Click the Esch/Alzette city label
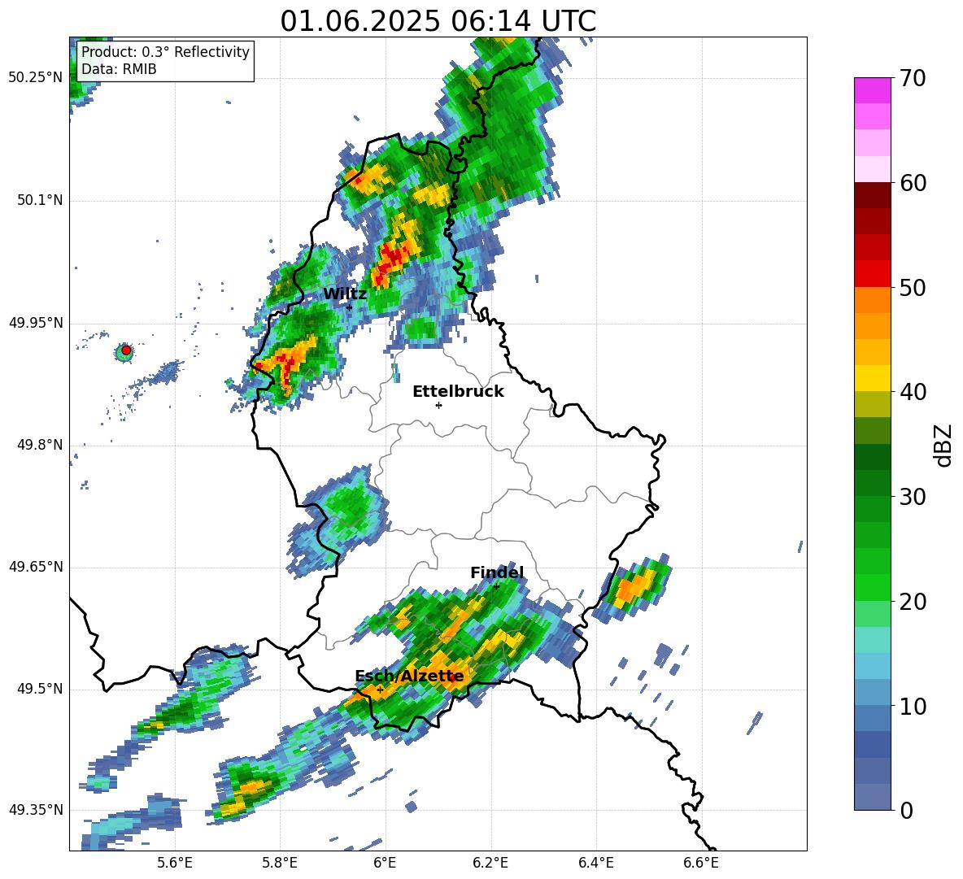The height and width of the screenshot is (879, 963). (x=409, y=676)
